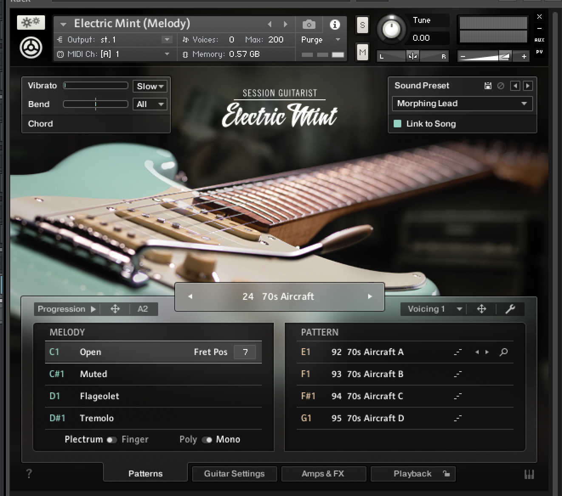This screenshot has width=562, height=496.
Task: Switch the Poly/Mono toggle
Action: [x=207, y=440]
